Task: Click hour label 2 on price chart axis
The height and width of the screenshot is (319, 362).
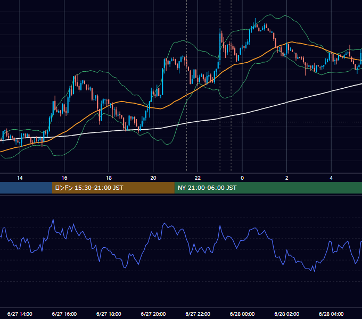Action: (287, 178)
